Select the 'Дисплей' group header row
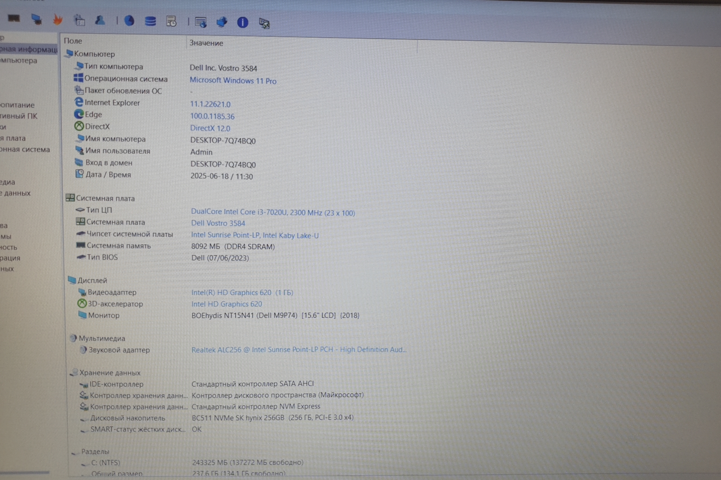Screen dimensions: 721x480 pyautogui.click(x=92, y=280)
